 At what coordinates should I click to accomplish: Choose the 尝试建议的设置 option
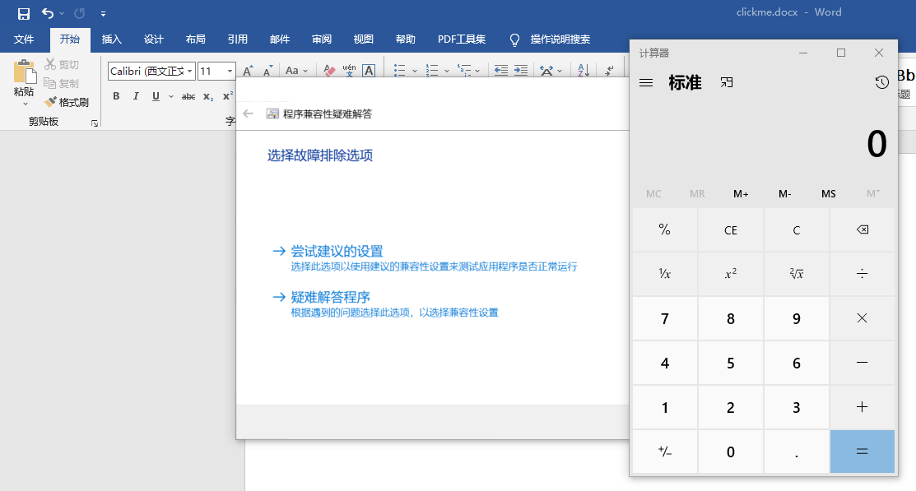pos(337,251)
